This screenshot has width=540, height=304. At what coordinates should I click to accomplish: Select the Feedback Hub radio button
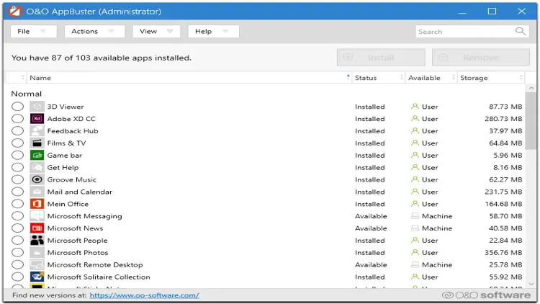click(17, 131)
